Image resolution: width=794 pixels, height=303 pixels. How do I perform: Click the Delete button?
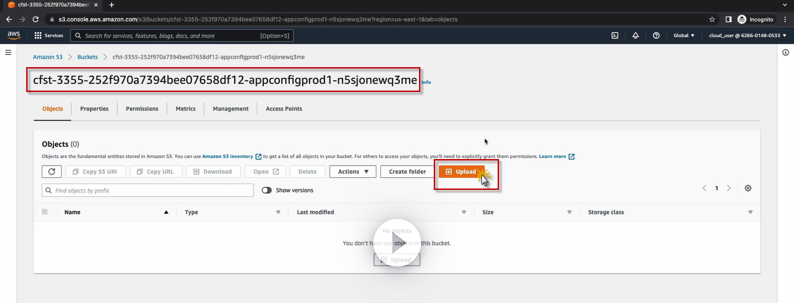(x=307, y=172)
